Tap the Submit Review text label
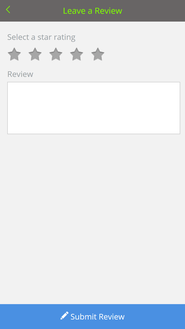 coord(98,317)
